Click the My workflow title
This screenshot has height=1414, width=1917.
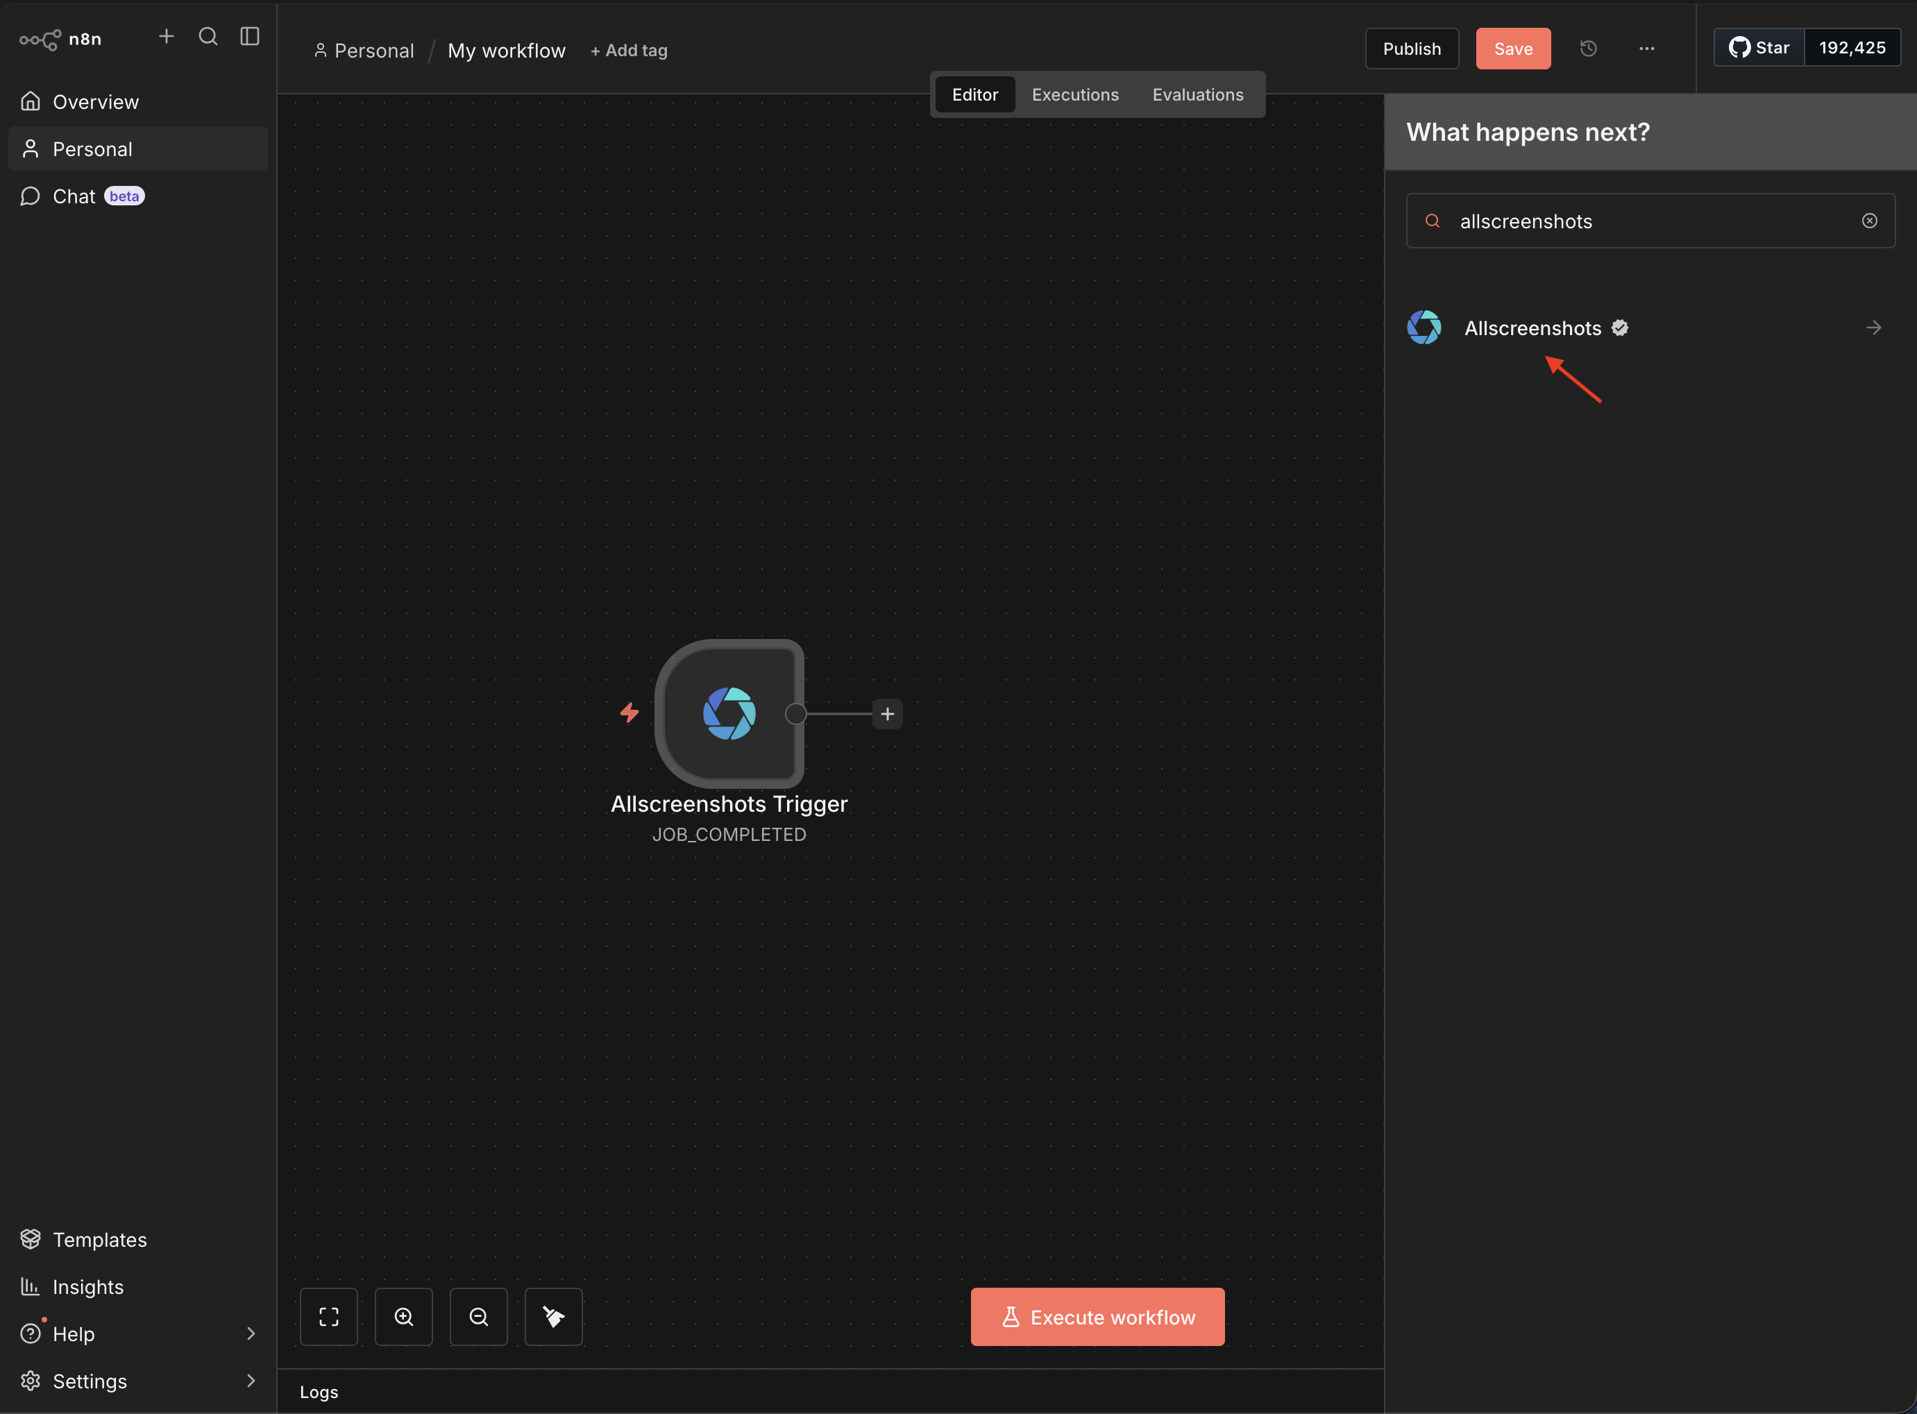[507, 51]
